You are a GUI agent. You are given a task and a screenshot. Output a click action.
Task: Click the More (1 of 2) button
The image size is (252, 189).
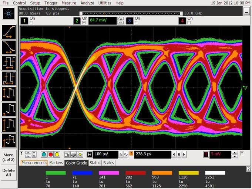click(x=9, y=157)
